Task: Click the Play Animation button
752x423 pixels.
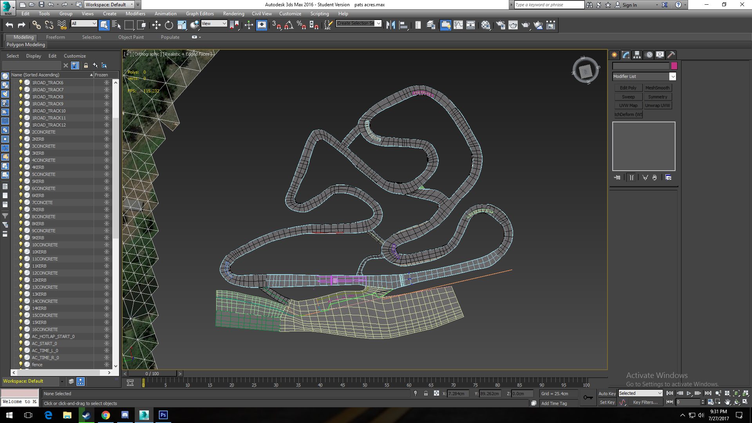Action: (x=689, y=393)
